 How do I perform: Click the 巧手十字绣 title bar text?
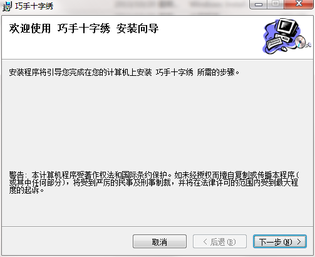[34, 6]
